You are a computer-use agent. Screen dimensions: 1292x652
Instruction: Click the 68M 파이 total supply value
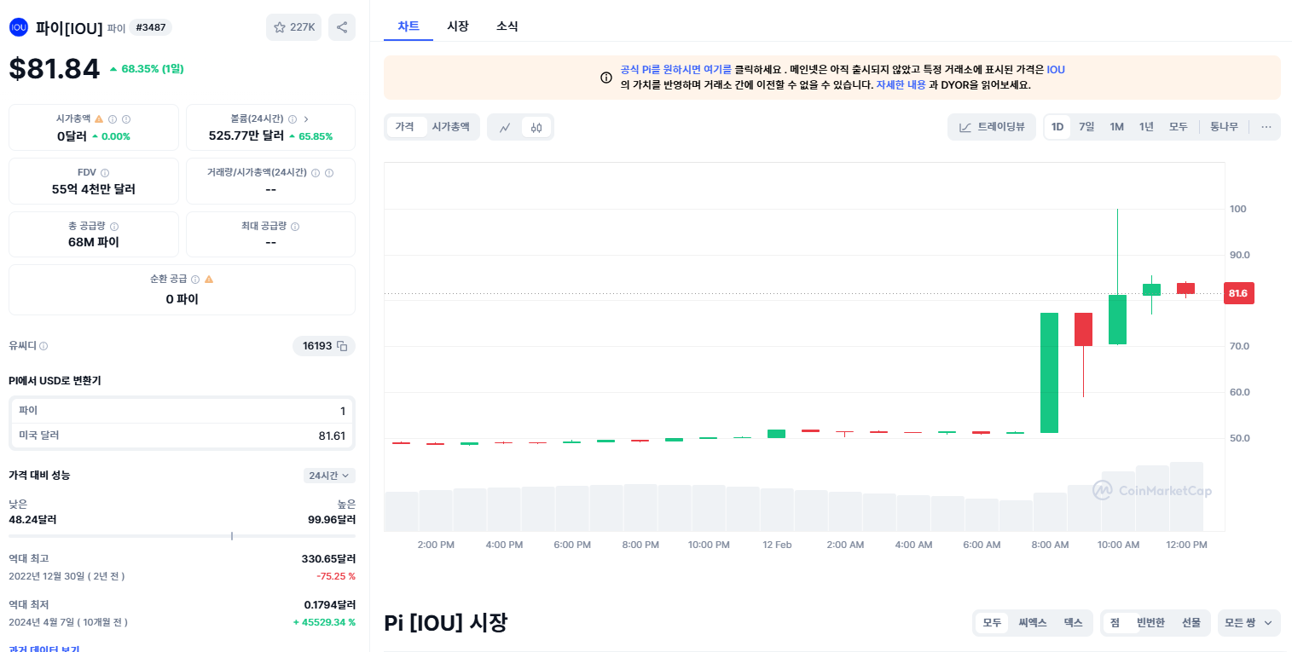click(94, 242)
